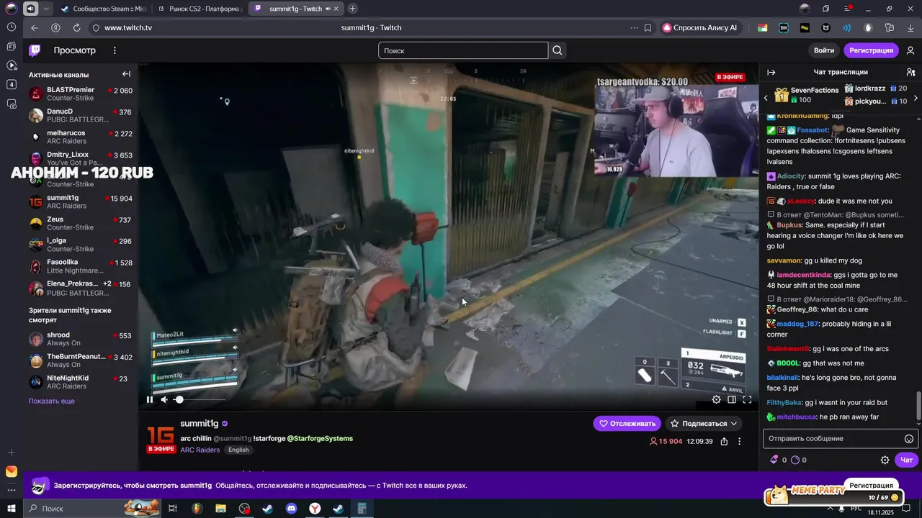Open Discord from the Windows taskbar

[291, 509]
